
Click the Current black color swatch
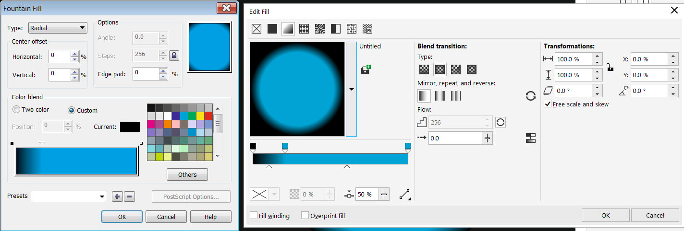click(x=130, y=127)
